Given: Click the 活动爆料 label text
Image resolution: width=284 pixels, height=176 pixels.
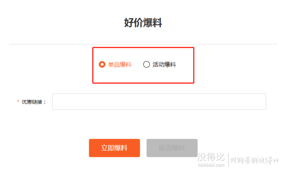Looking at the screenshot, I should [x=164, y=65].
